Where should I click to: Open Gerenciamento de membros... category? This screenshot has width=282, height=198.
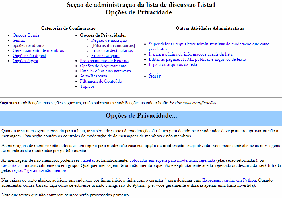pos(40,50)
